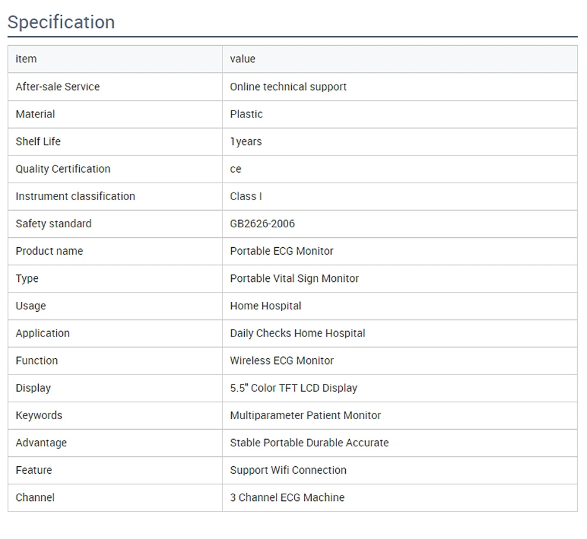
Task: Click 'Portable Vital Sign Monitor' type value
Action: point(294,278)
